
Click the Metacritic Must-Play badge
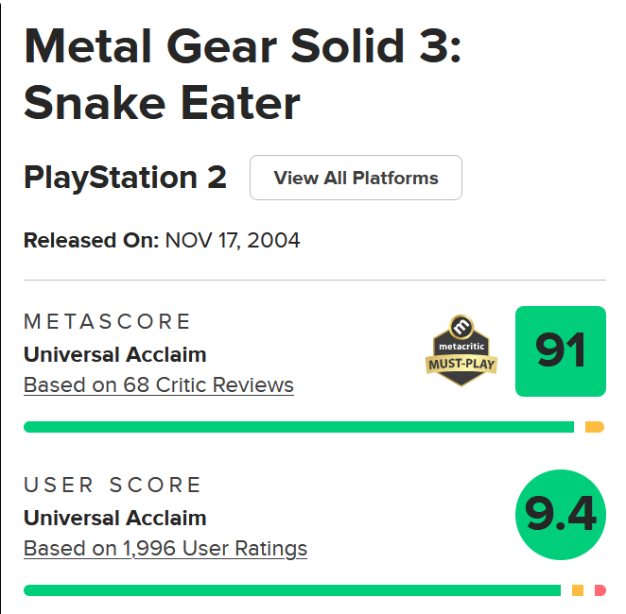click(463, 350)
